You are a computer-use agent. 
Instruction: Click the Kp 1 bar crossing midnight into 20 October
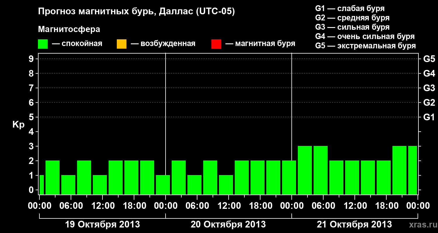(163, 185)
